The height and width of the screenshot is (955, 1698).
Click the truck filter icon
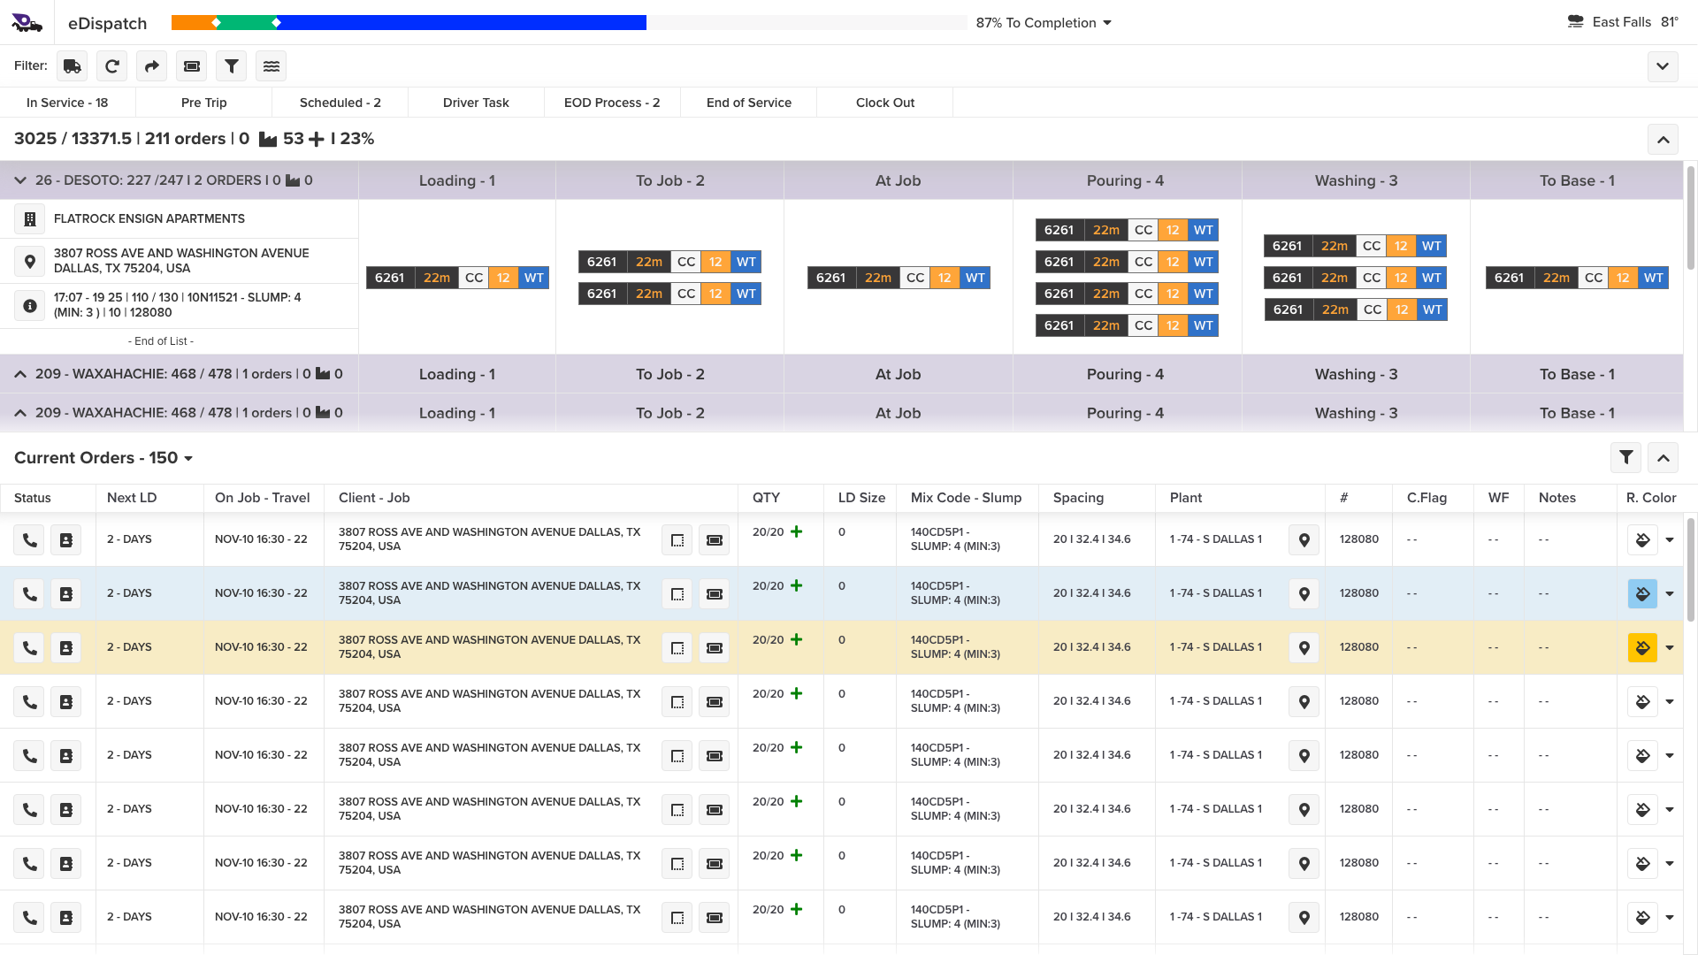coord(73,66)
